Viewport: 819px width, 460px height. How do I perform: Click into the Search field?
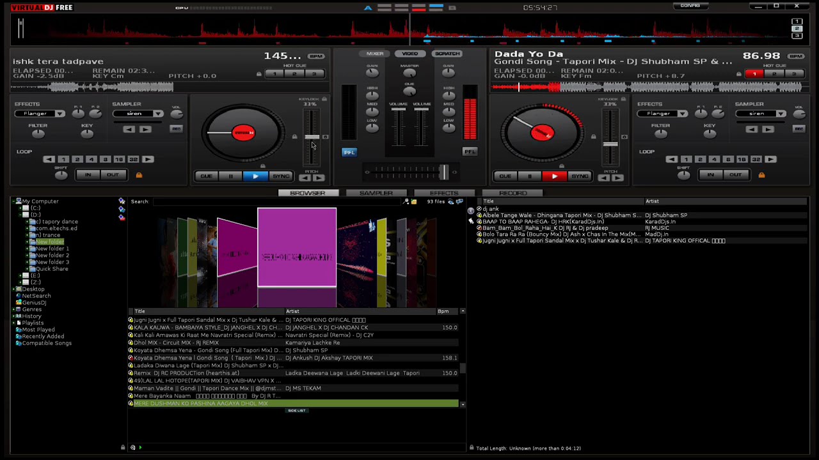(278, 202)
